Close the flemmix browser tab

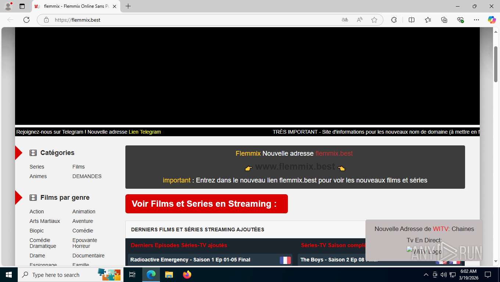[x=114, y=6]
